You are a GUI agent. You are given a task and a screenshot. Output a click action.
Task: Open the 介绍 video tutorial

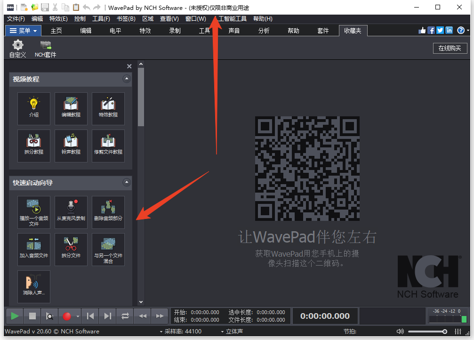33,108
